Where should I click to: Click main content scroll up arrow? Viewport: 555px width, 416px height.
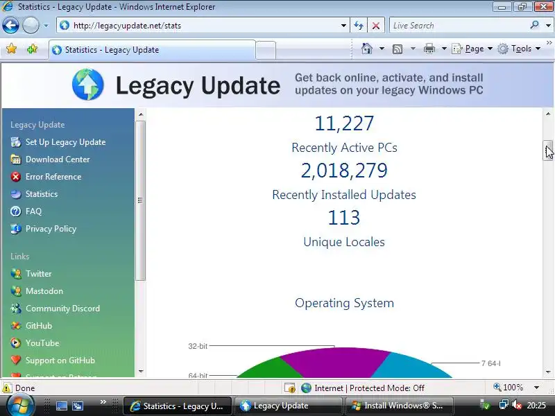pos(548,114)
